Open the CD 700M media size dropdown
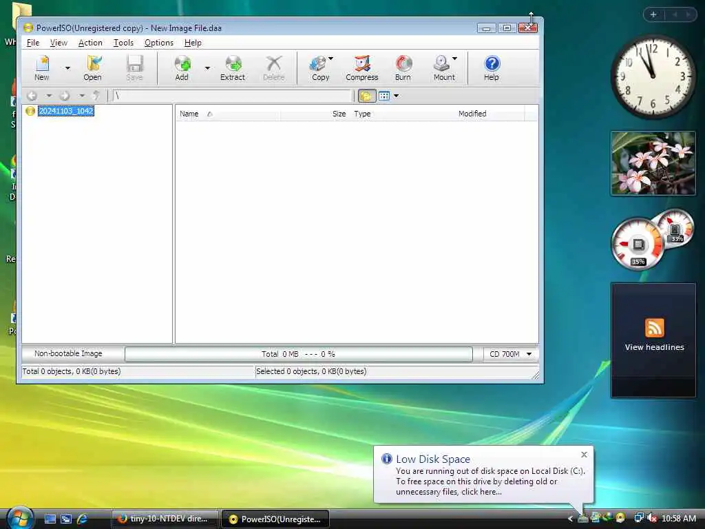The height and width of the screenshot is (529, 705). click(x=511, y=354)
